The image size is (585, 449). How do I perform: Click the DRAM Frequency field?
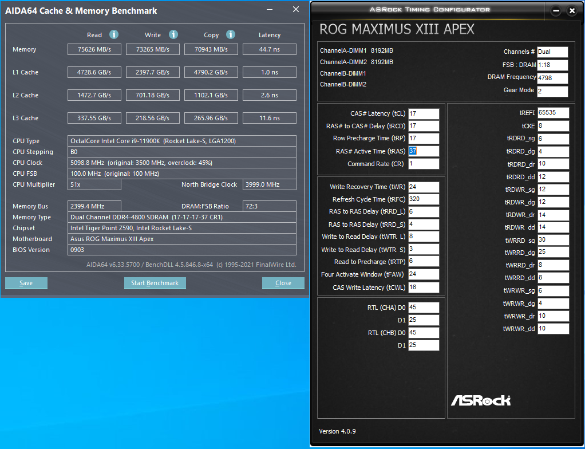pos(552,78)
